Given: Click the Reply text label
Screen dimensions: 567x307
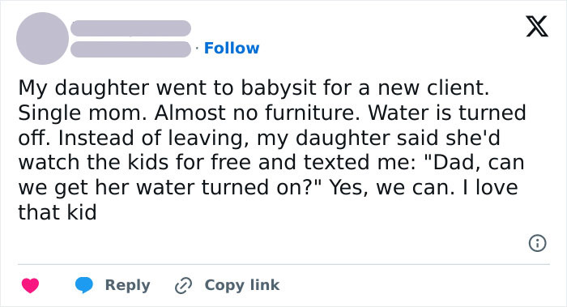Looking at the screenshot, I should [x=127, y=285].
